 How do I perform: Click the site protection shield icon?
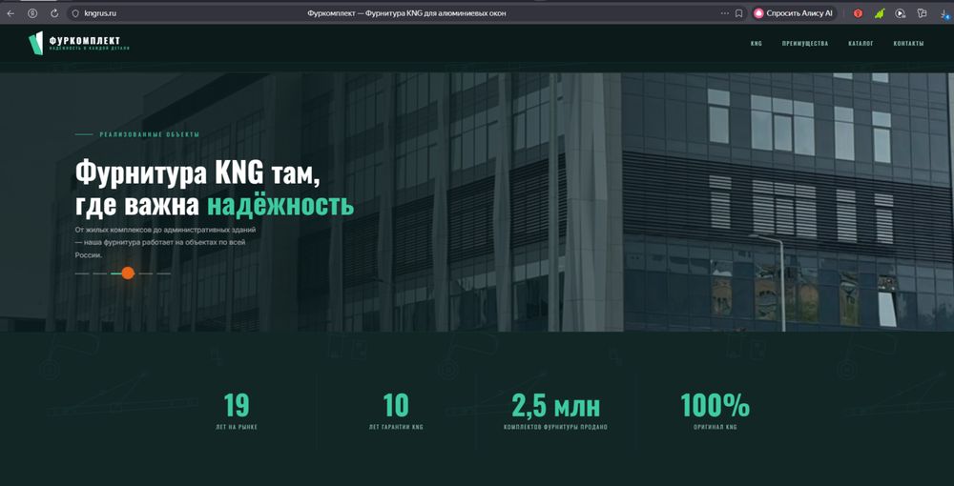pos(76,13)
